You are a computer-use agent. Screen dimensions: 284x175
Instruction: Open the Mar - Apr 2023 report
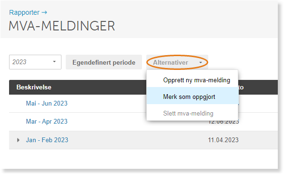[x=47, y=121]
